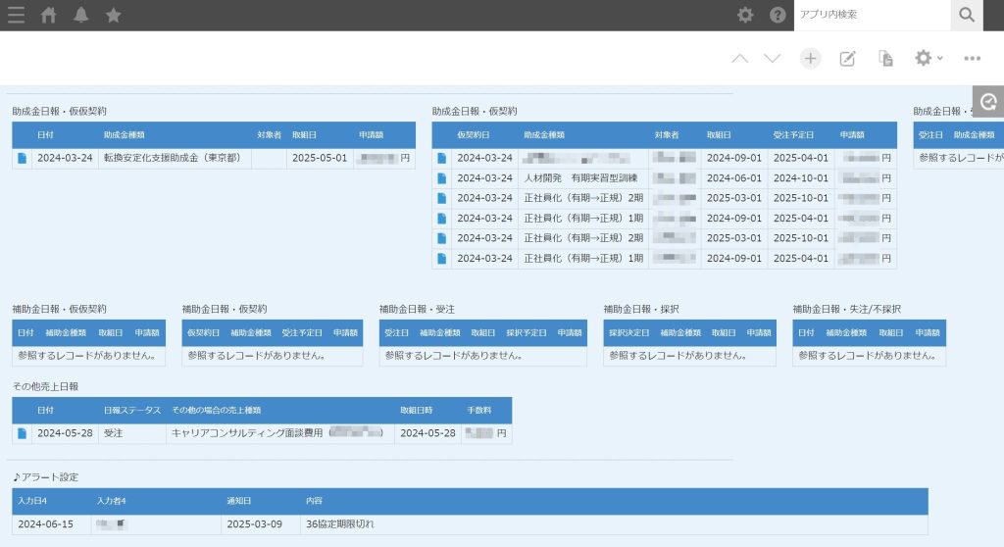Open the キャリアコンサルティング面談費用 record icon
Screen dimensions: 1004x547
pos(23,433)
